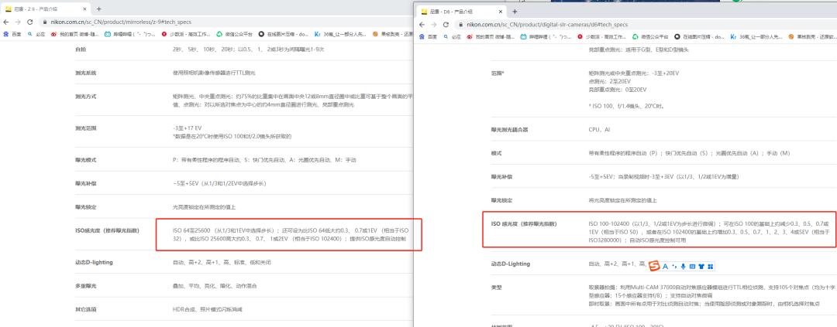The height and width of the screenshot is (327, 837).
Task: Click '其它选项' label in left page
Action: pos(85,309)
